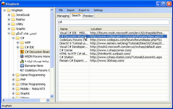Viewport: 173px width, 109px height.
Task: Click the C# Discussion Boards bookmark icon
Action: [x=22, y=52]
